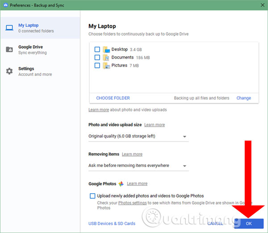The image size is (268, 233).
Task: Open Learn more next to Removing items
Action: [132, 154]
